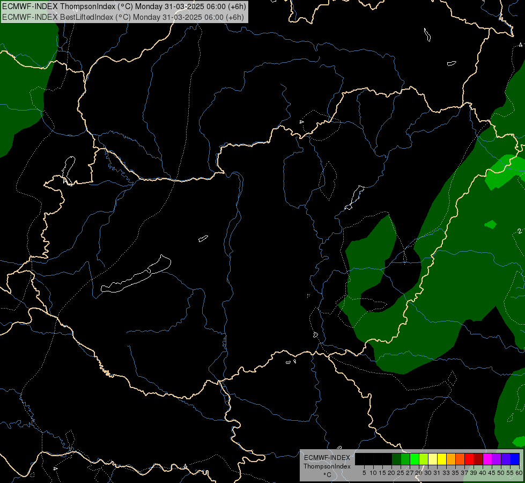Click legend tick value '33'

(446, 473)
